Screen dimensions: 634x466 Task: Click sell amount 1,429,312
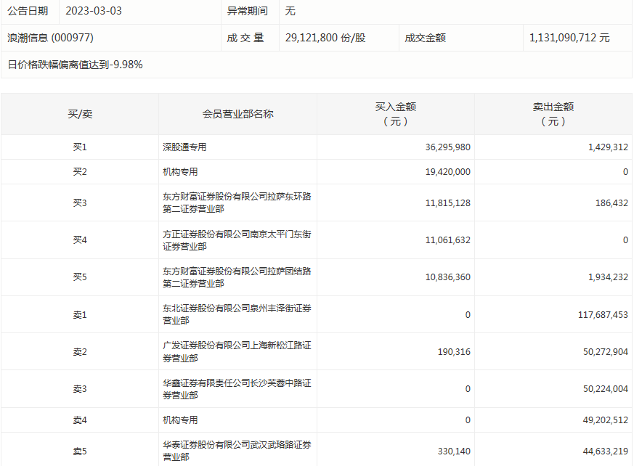(608, 147)
